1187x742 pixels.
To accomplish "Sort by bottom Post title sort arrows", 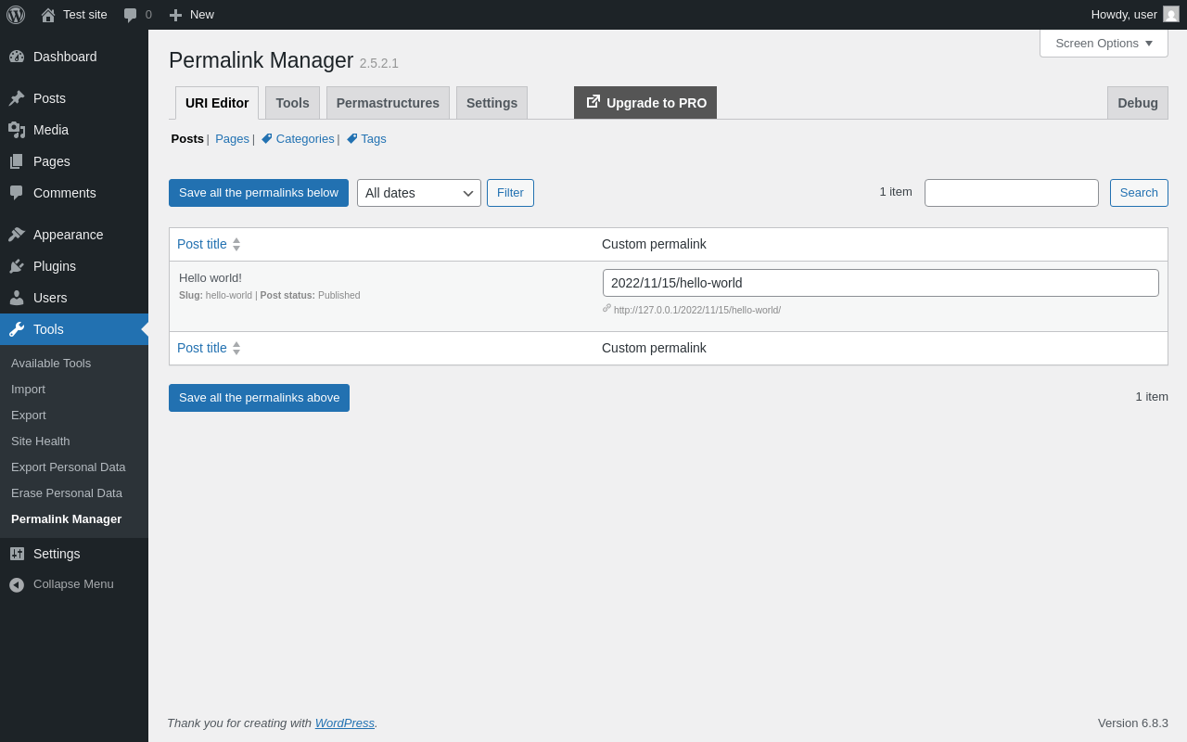I will click(x=236, y=348).
